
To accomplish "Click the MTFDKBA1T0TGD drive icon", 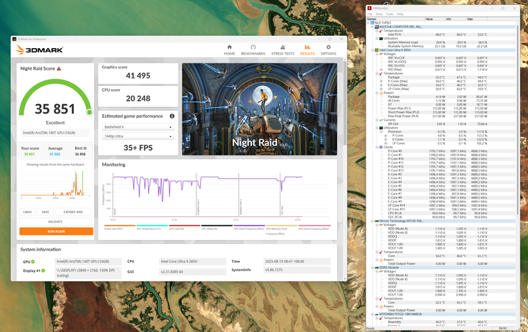I will click(377, 314).
